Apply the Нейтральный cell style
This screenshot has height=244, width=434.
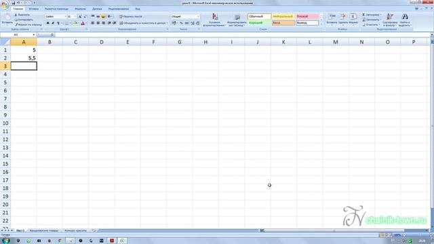pyautogui.click(x=283, y=16)
